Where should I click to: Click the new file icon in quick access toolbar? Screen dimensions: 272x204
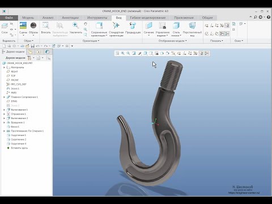[x=4, y=46]
